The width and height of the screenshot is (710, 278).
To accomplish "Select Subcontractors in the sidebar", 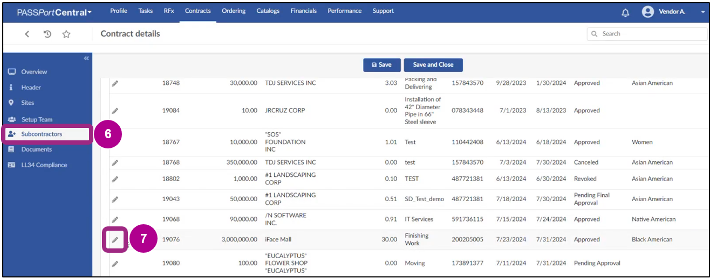I will tap(42, 134).
